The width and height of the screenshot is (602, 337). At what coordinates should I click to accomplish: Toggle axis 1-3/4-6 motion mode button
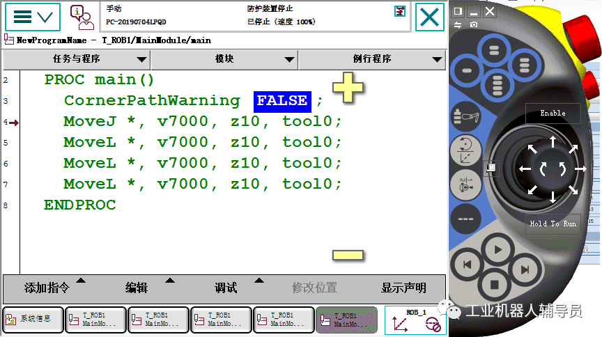tap(465, 185)
